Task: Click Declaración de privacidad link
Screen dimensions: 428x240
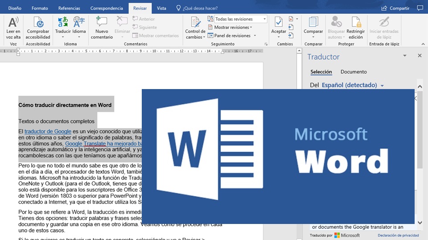Action: tap(398, 236)
